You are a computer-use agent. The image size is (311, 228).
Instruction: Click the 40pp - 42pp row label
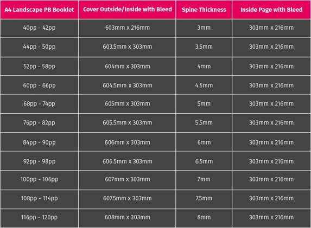[39, 28]
